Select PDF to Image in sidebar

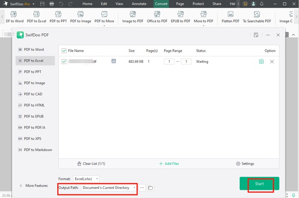tap(35, 83)
